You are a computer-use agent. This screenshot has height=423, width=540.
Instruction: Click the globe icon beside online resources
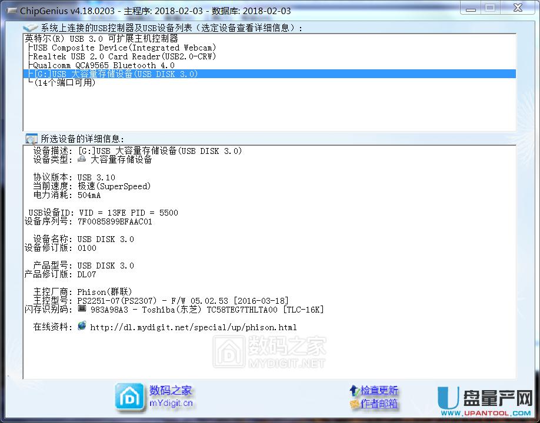tap(82, 326)
